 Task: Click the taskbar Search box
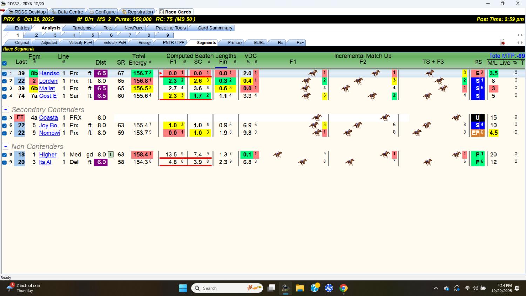(x=227, y=288)
